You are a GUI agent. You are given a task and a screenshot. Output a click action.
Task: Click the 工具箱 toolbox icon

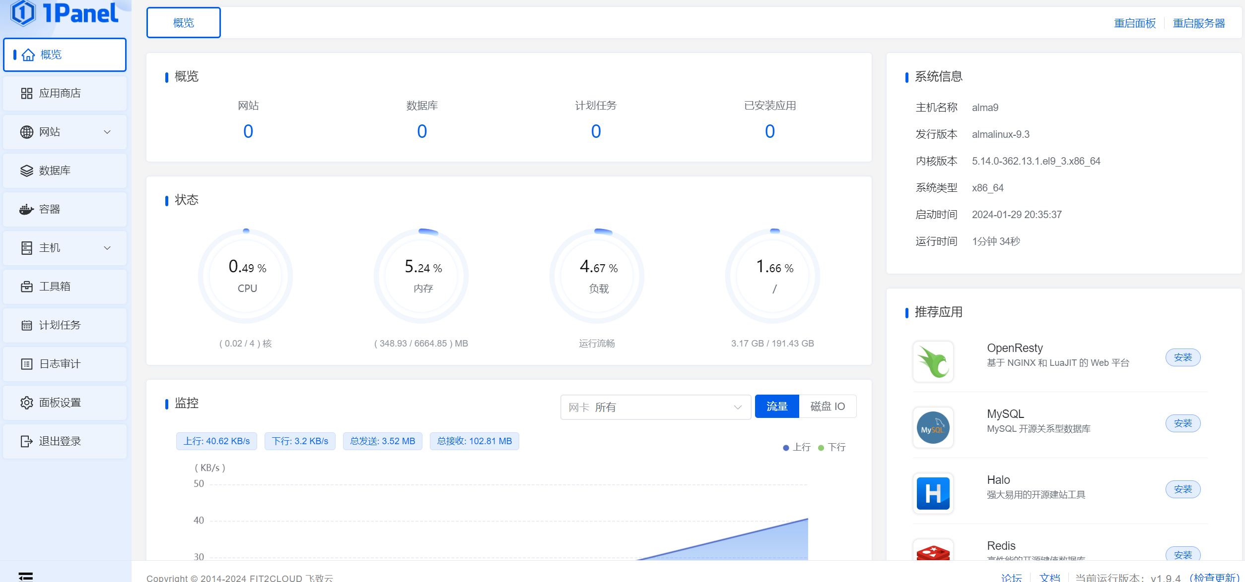27,287
